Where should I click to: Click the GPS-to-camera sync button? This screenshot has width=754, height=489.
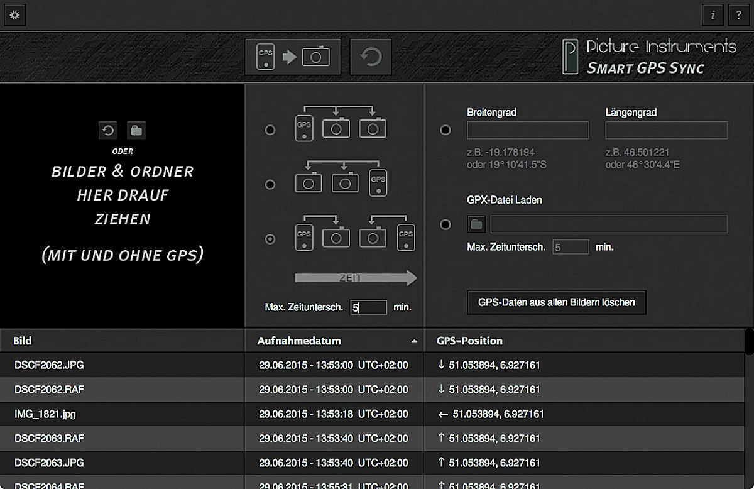(293, 57)
